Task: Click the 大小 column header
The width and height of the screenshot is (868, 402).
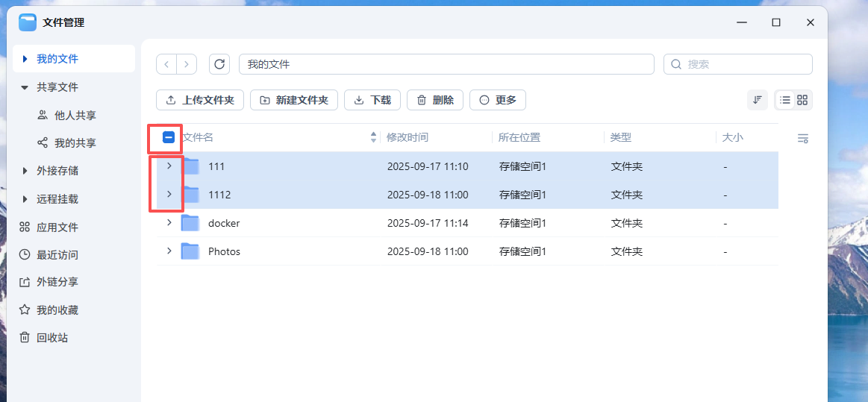Action: 733,137
